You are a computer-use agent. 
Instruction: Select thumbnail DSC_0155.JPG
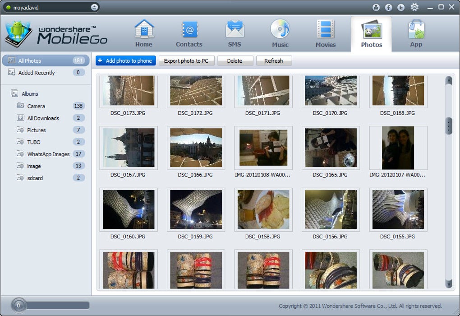pyautogui.click(x=398, y=209)
